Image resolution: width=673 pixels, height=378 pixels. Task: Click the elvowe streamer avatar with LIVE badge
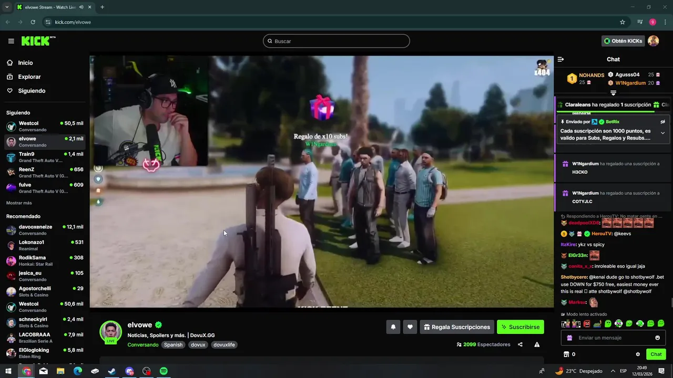(110, 332)
